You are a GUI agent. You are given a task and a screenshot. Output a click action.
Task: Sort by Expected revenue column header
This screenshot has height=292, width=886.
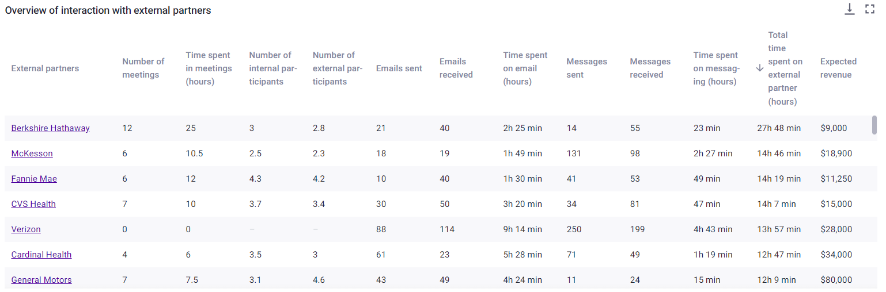click(839, 68)
